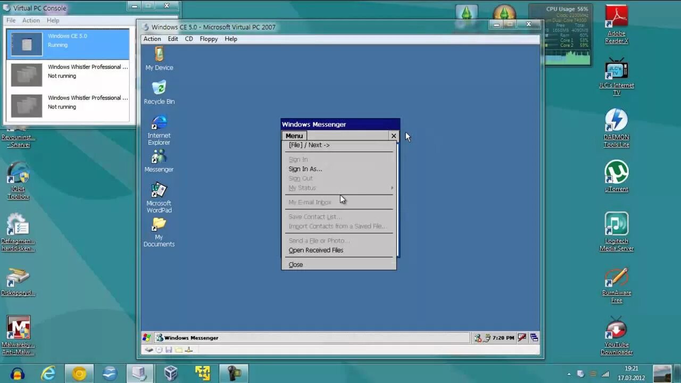Open the Action menu in Virtual PC 2007 window
Image resolution: width=681 pixels, height=383 pixels.
point(152,39)
